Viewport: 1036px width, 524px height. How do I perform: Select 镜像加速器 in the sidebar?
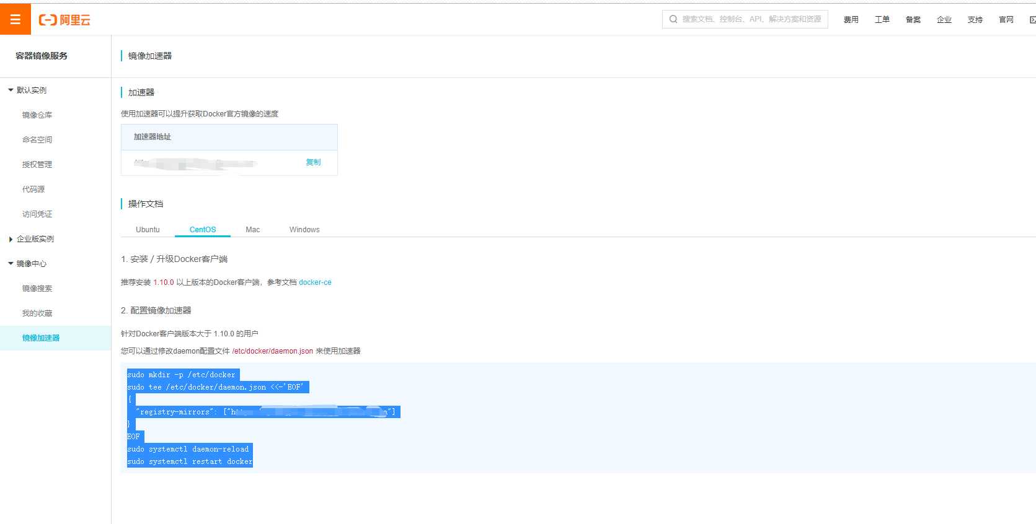55,338
